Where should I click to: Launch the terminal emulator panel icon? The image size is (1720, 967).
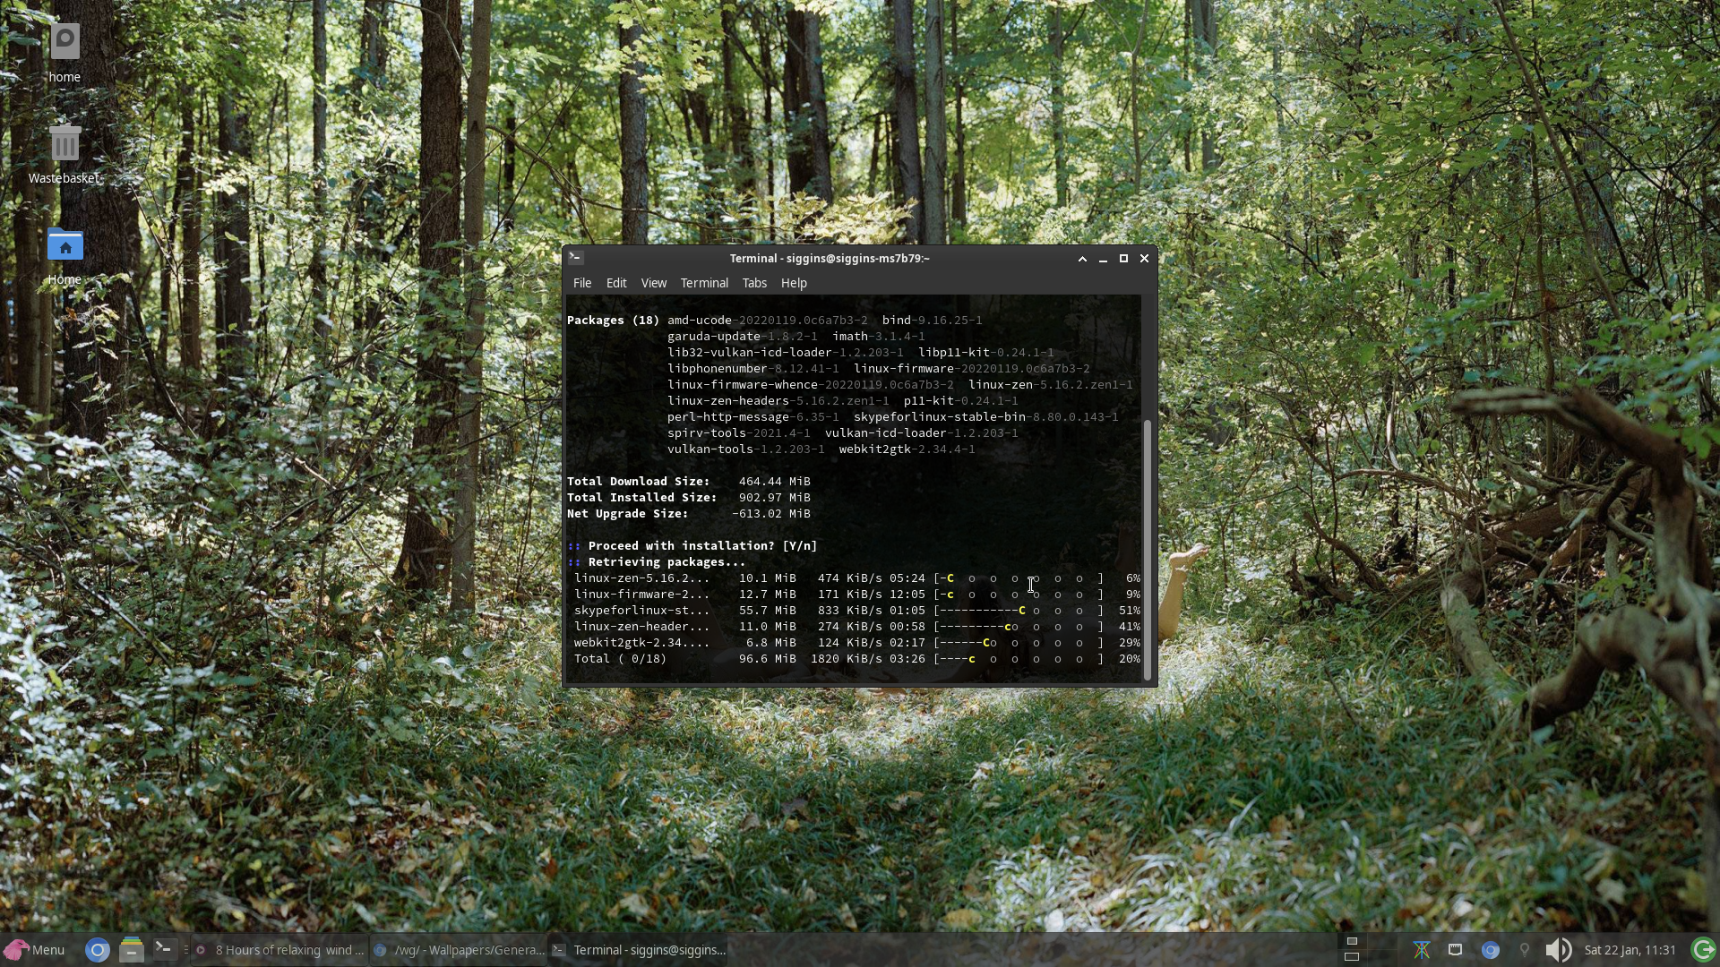coord(164,949)
